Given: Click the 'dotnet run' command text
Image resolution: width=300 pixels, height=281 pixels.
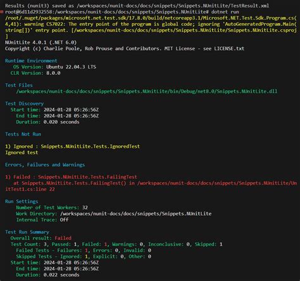Looking at the screenshot, I should tap(225, 12).
